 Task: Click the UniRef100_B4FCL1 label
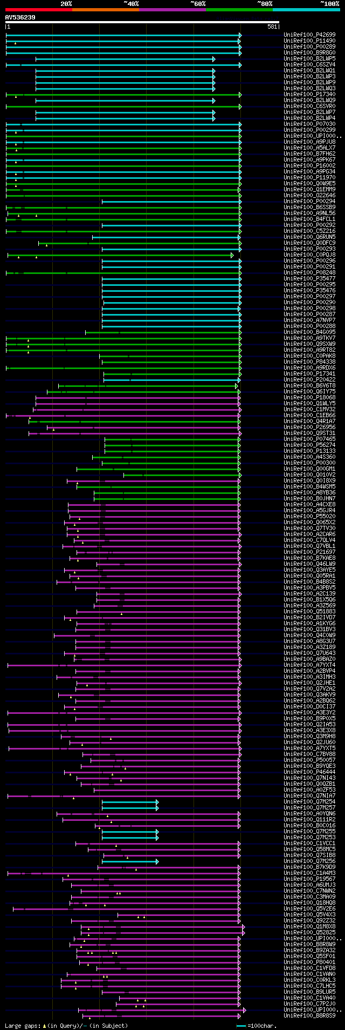point(309,219)
